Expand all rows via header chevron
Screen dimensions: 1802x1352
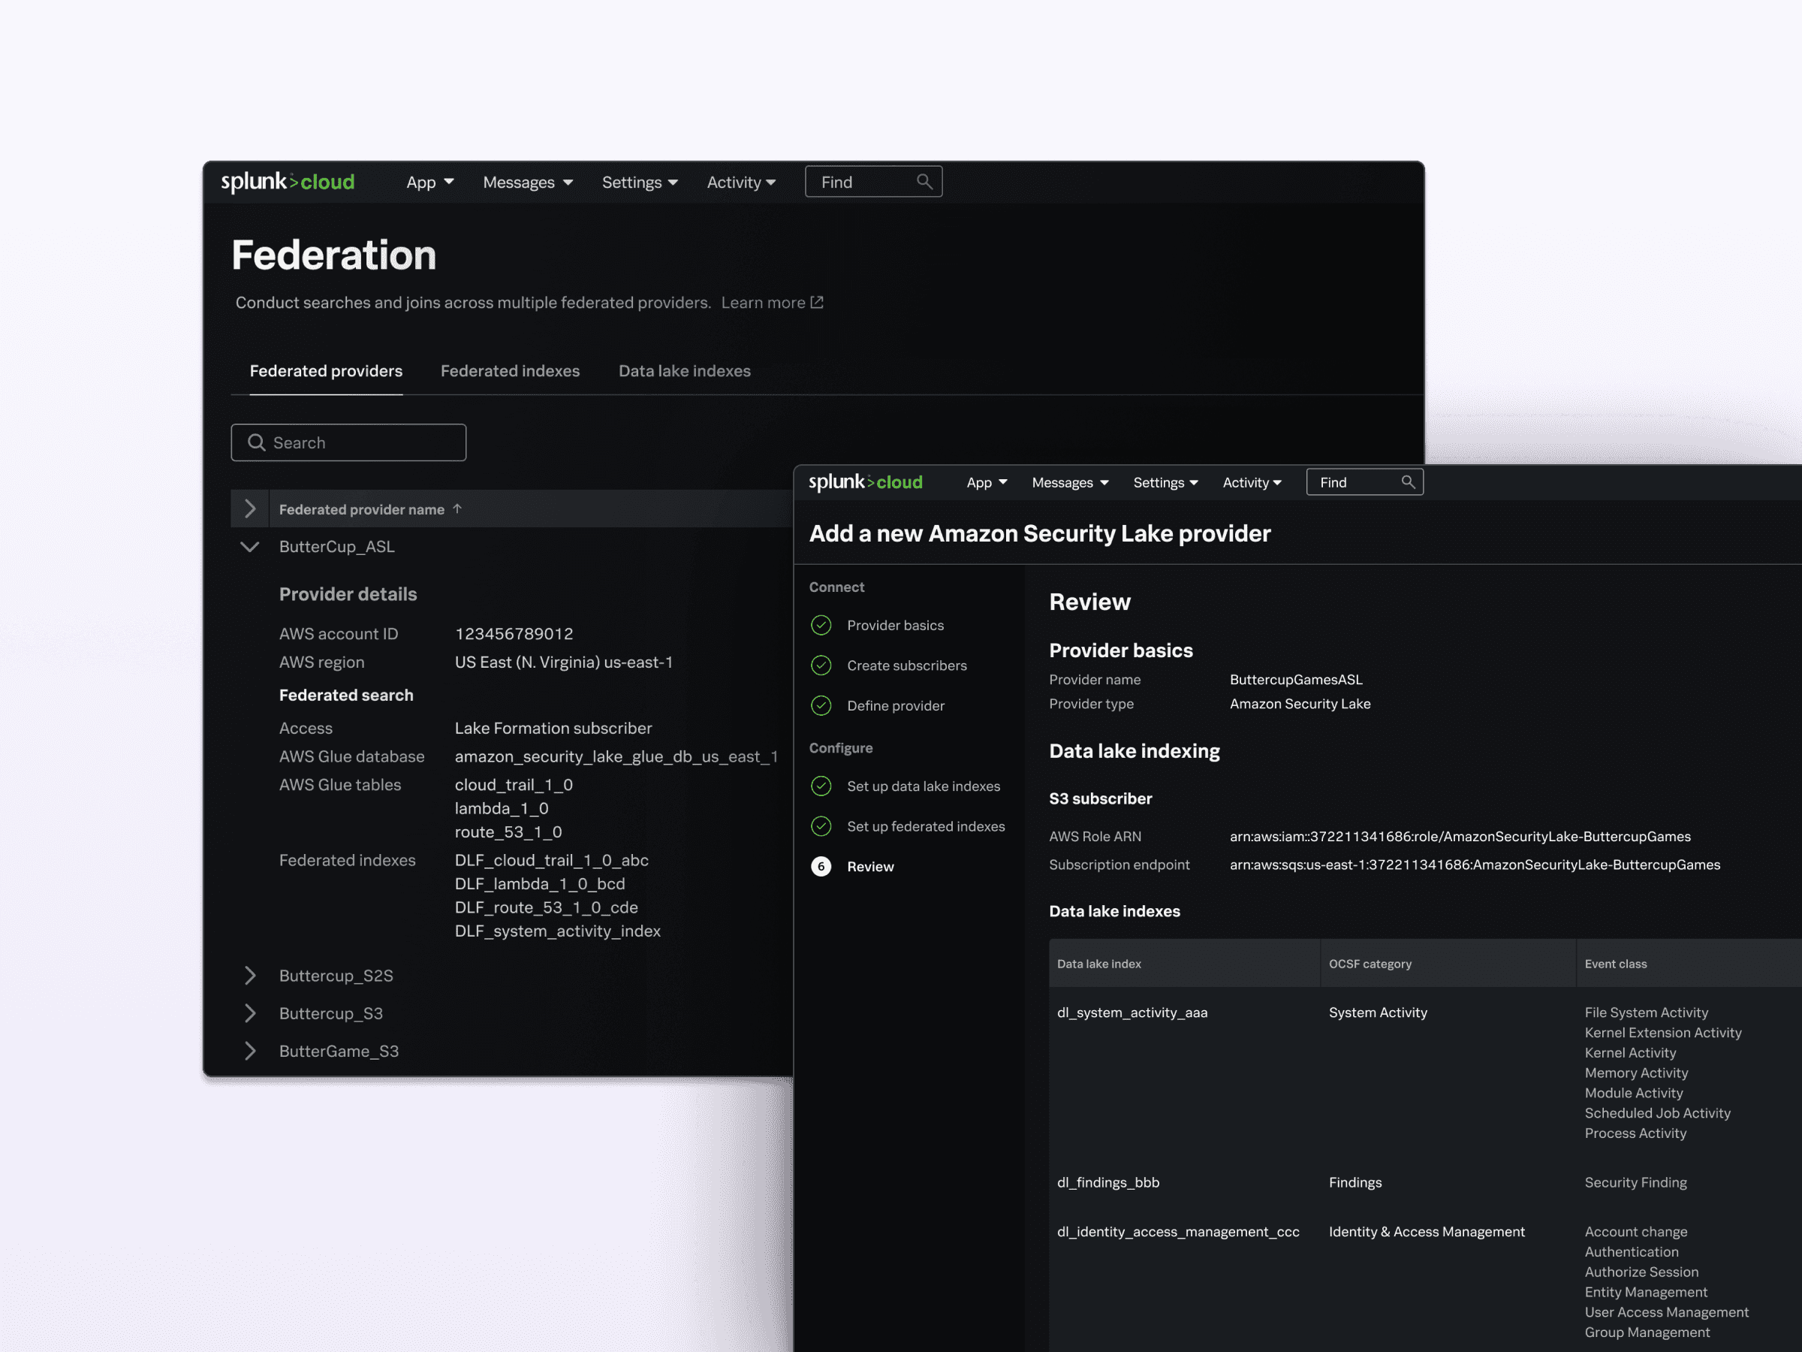(250, 509)
